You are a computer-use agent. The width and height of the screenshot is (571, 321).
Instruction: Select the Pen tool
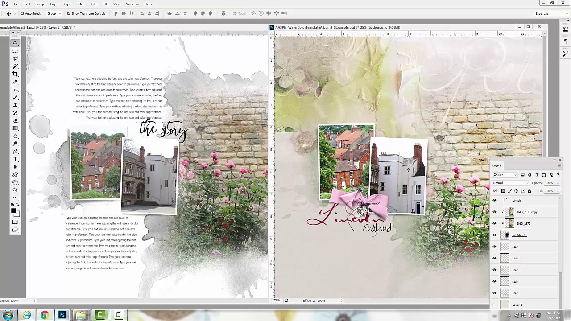[15, 152]
